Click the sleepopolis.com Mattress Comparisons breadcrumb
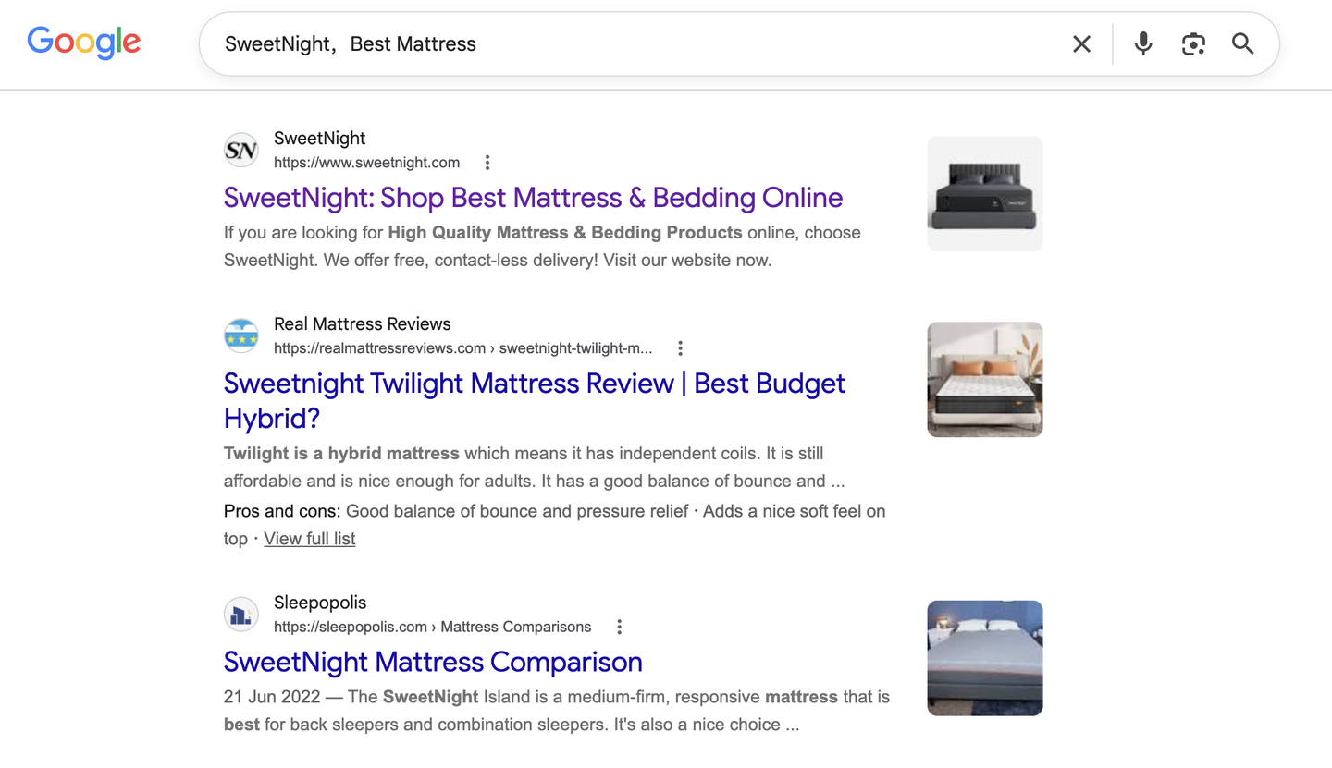The width and height of the screenshot is (1332, 768). pyautogui.click(x=432, y=627)
